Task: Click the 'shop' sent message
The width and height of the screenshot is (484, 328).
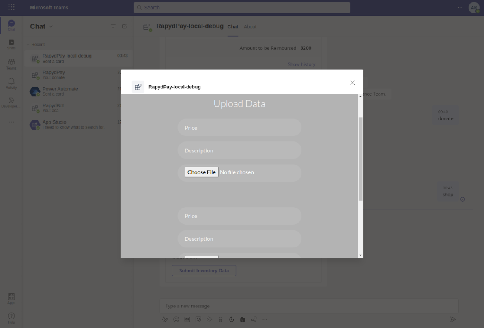Action: [447, 192]
